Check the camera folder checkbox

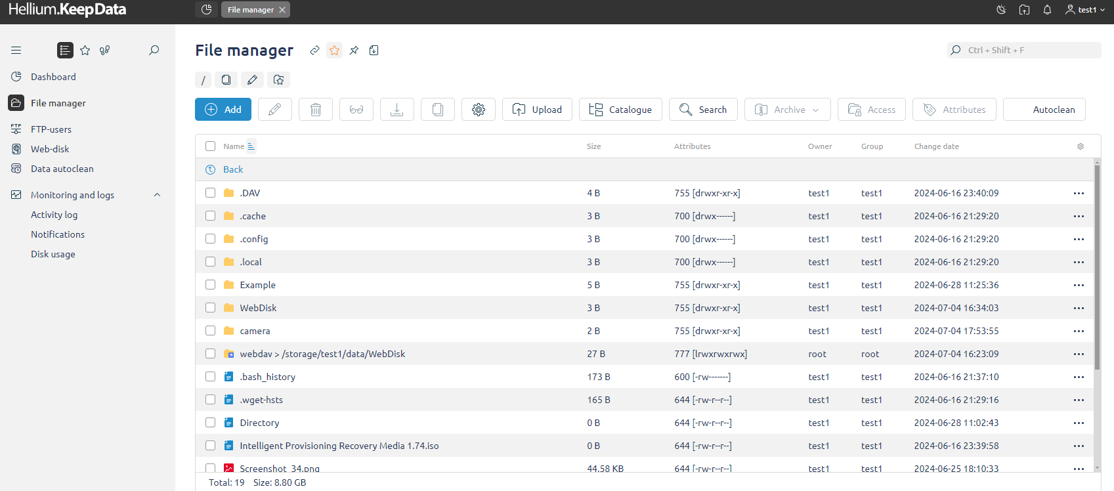coord(210,330)
